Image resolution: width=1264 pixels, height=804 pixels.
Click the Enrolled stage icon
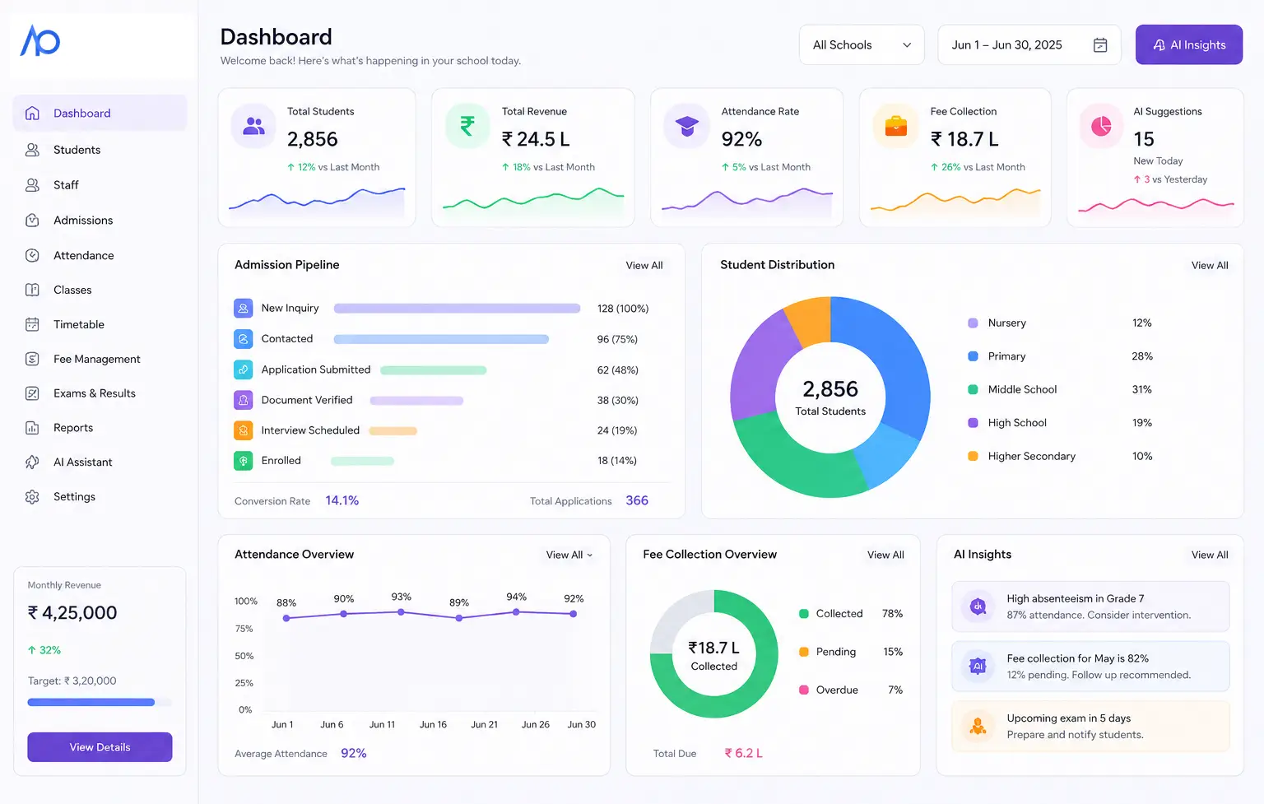point(244,461)
